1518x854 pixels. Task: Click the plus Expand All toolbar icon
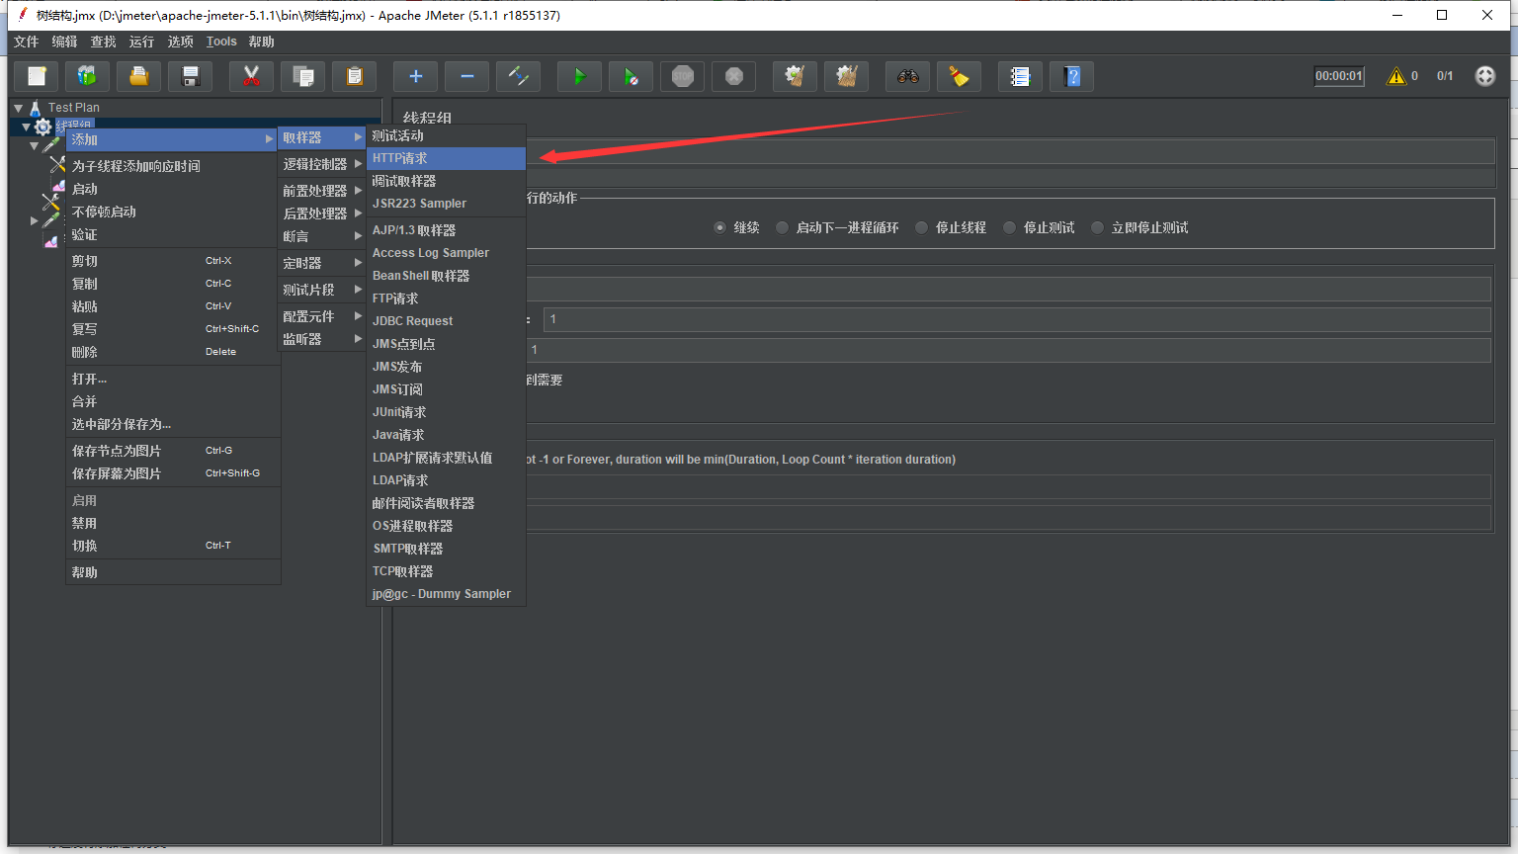(415, 76)
